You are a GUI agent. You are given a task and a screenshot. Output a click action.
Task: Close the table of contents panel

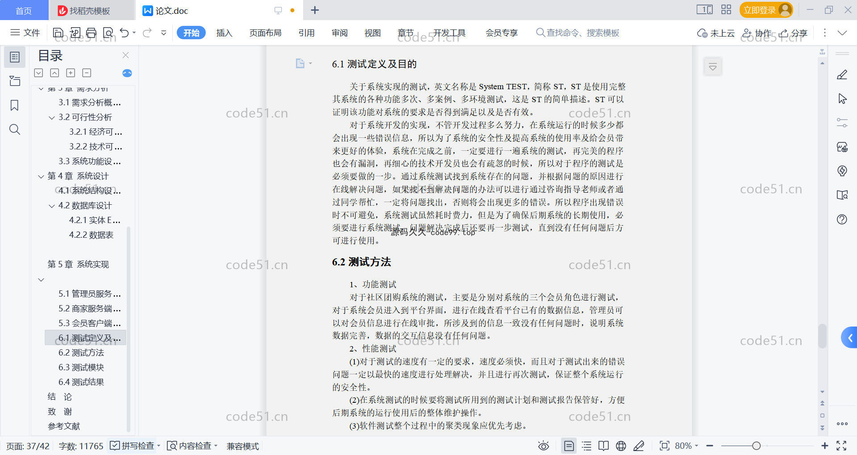[x=126, y=55]
